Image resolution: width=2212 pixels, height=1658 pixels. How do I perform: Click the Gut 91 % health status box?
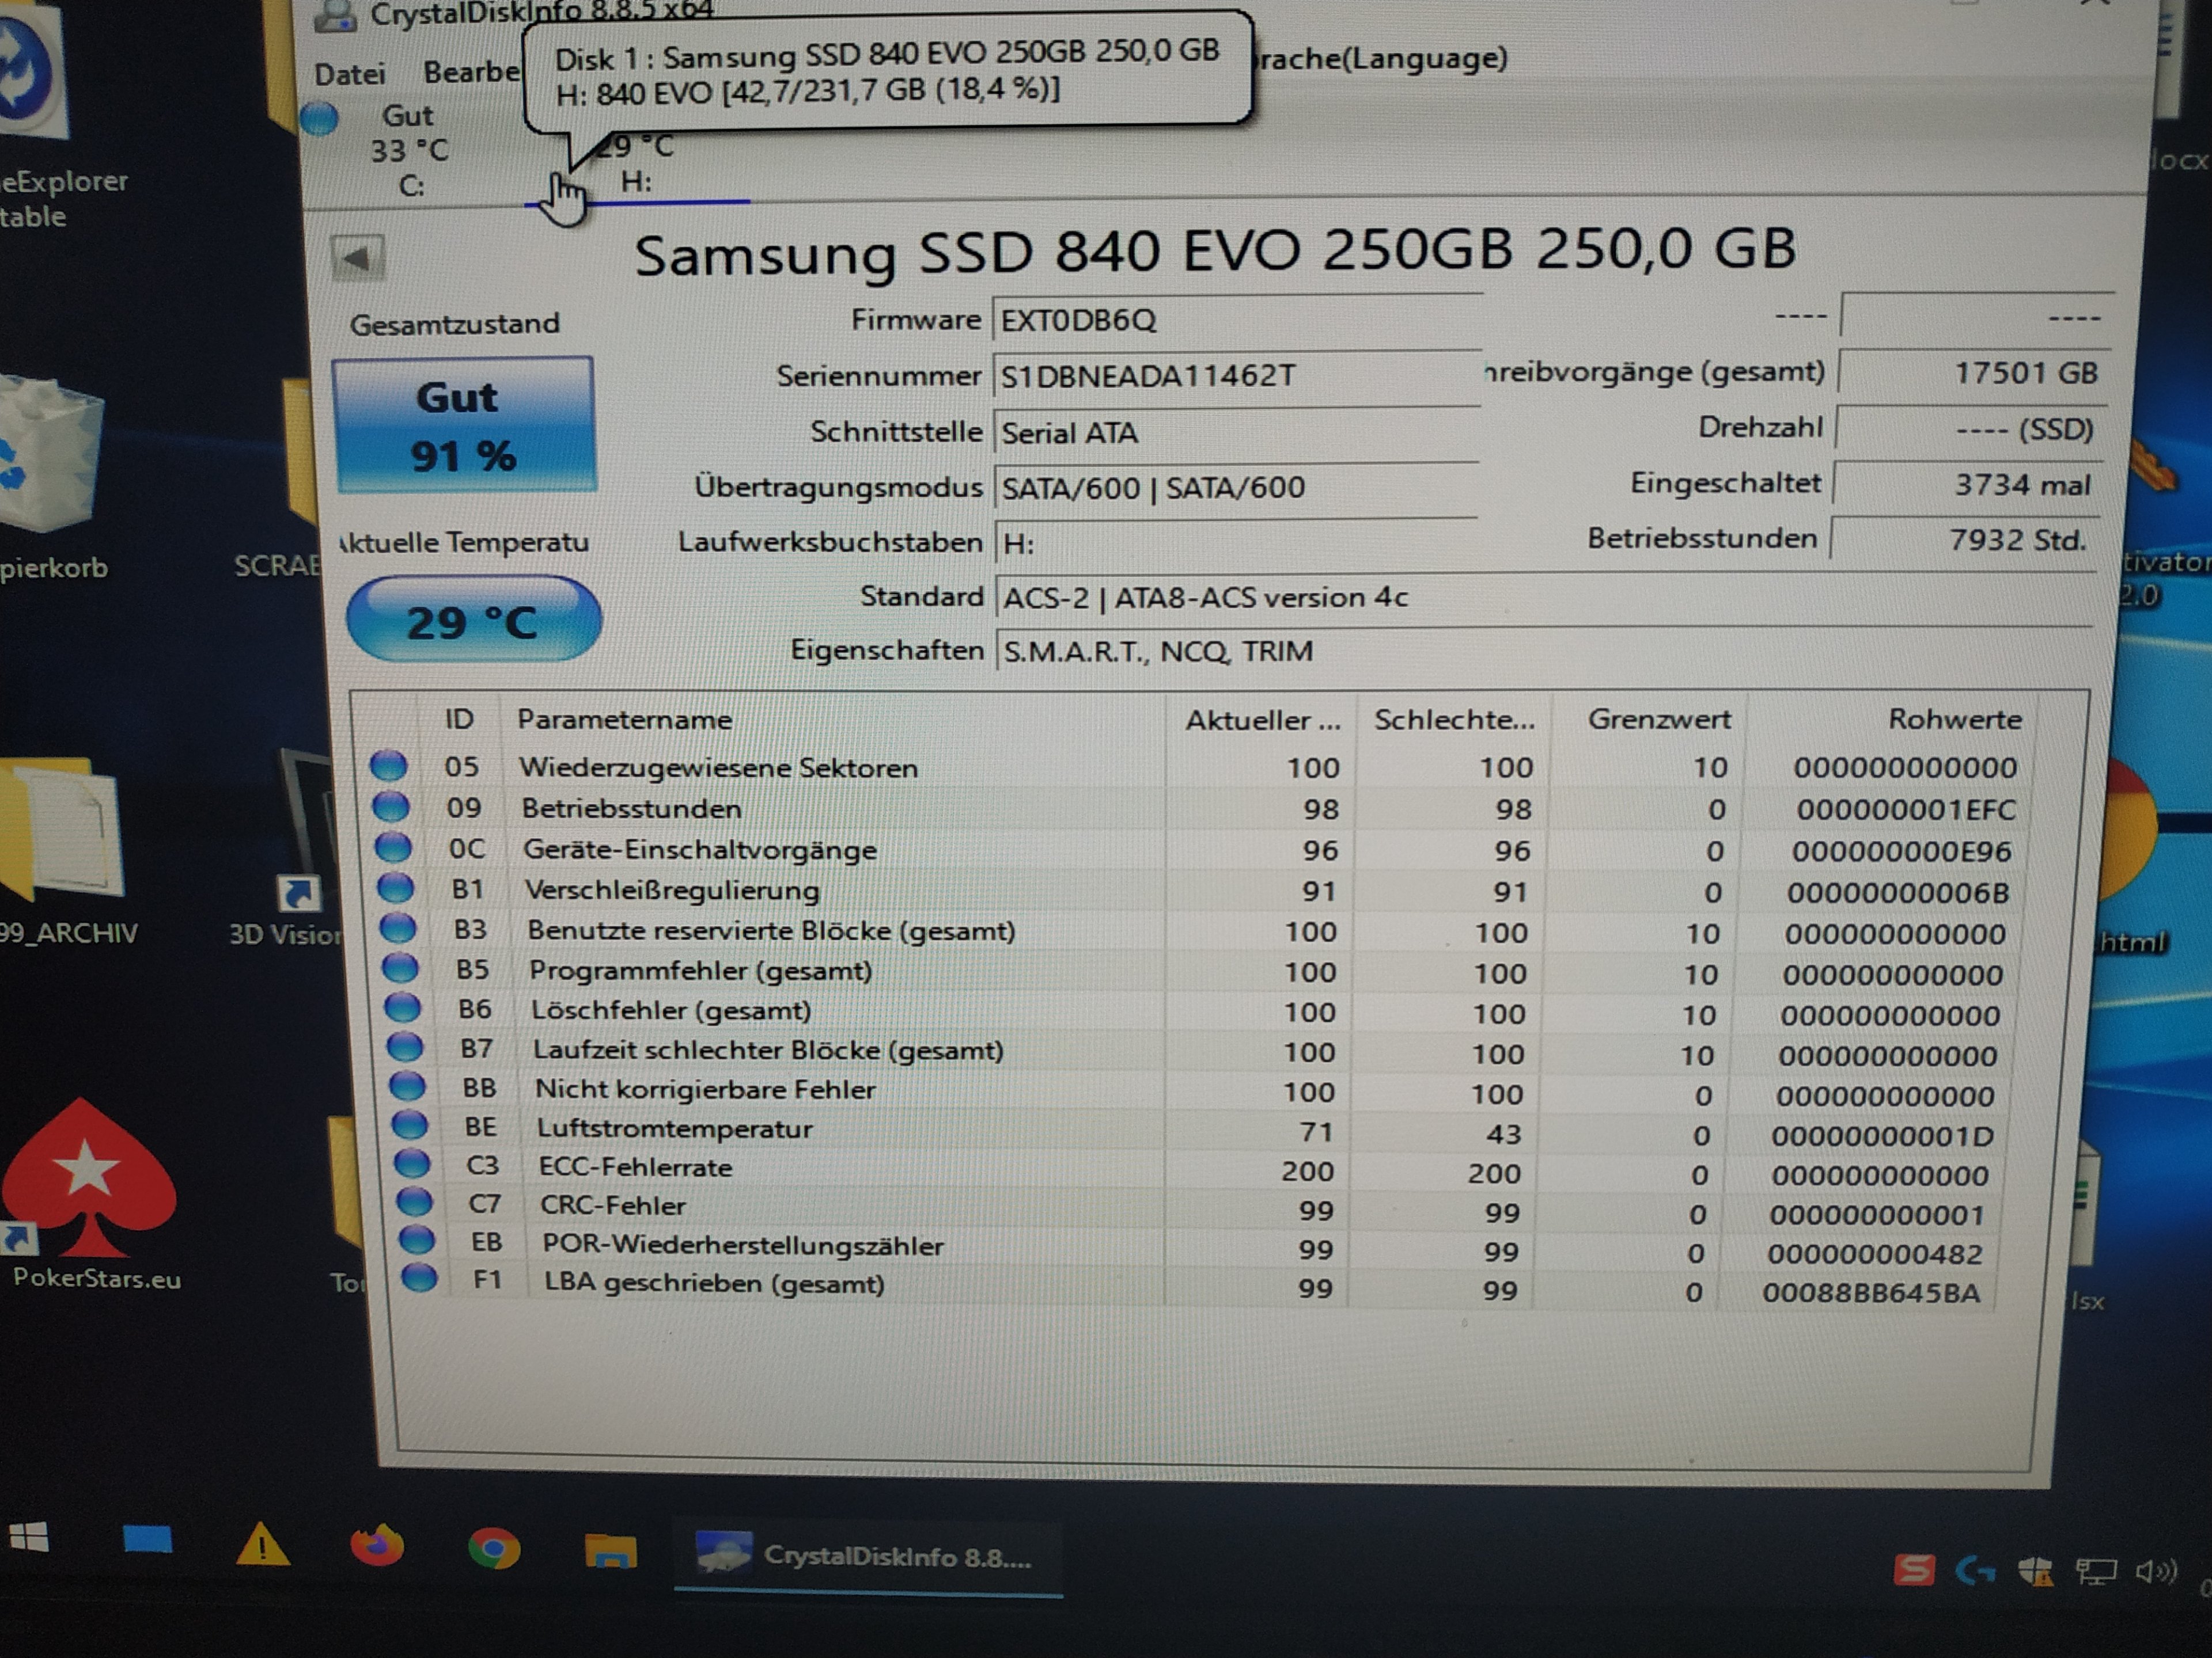point(464,426)
